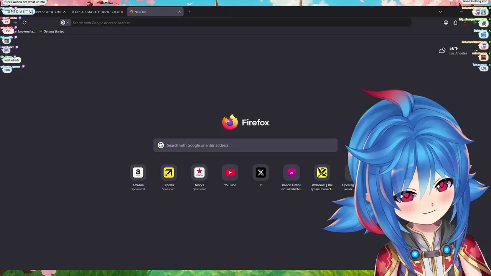This screenshot has width=491, height=276.
Task: Click the Firefox logo on the page
Action: tap(230, 122)
